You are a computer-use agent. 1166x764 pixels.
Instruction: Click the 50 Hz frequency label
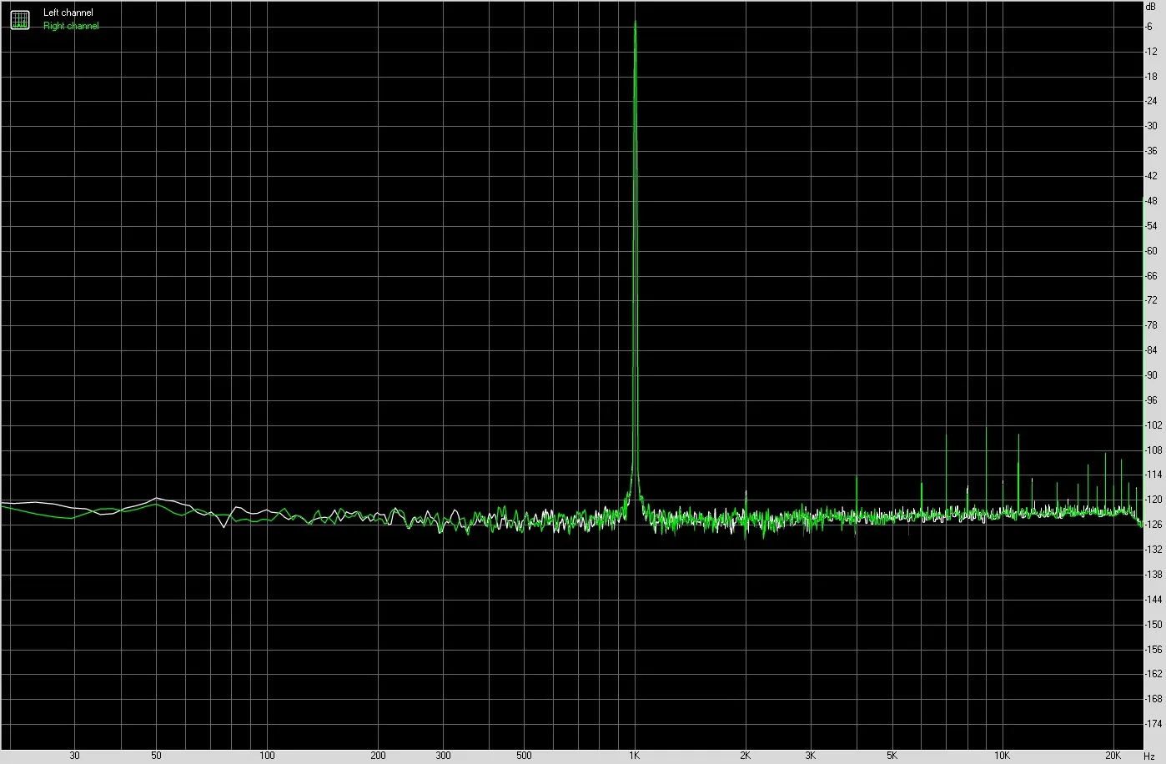click(156, 756)
